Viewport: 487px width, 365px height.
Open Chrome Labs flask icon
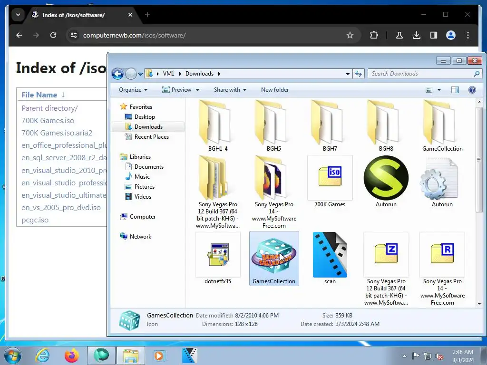pos(399,35)
